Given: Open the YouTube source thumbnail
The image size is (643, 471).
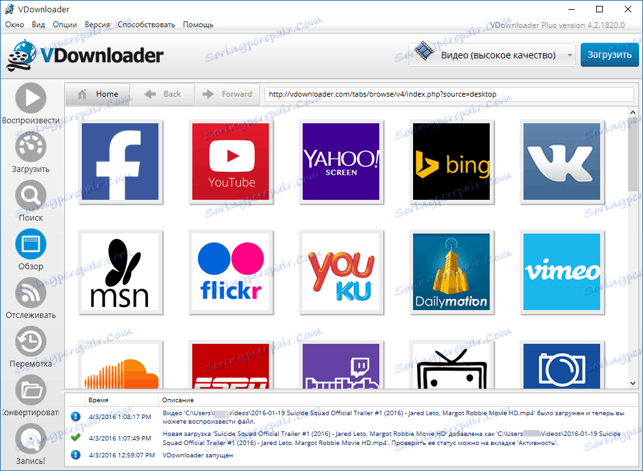Looking at the screenshot, I should (x=231, y=162).
